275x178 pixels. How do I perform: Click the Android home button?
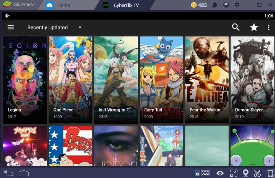[24, 173]
